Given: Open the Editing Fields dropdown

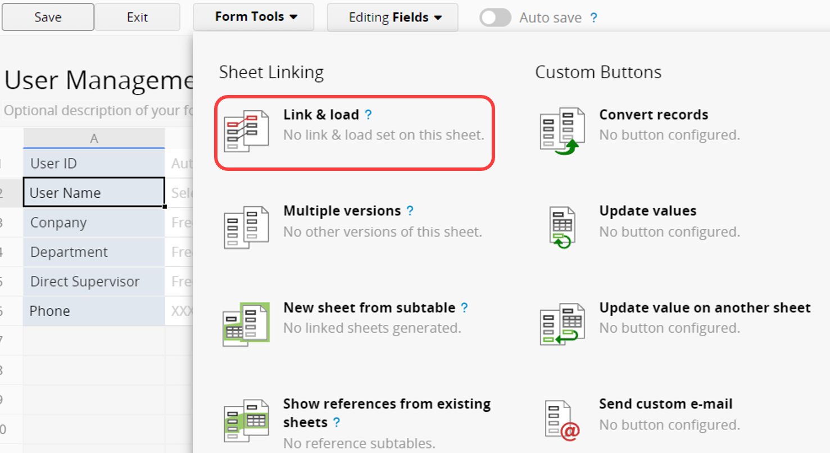Looking at the screenshot, I should (x=392, y=17).
